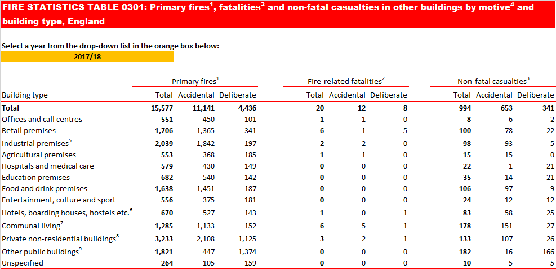Viewport: 556px width, 269px height.
Task: Click Private non-residential total fires 3,233
Action: click(x=163, y=239)
